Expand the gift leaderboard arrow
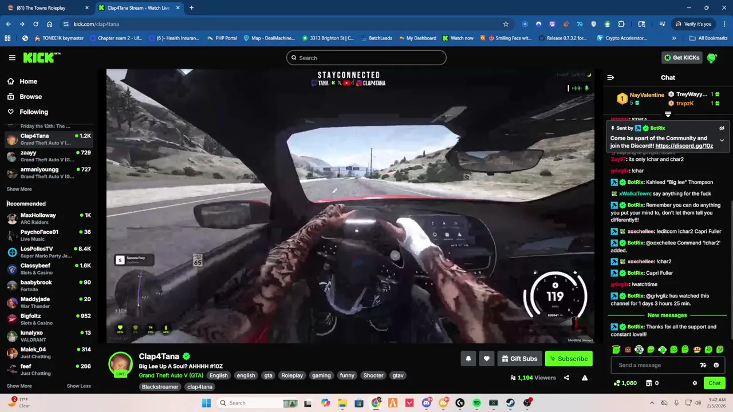 click(668, 114)
